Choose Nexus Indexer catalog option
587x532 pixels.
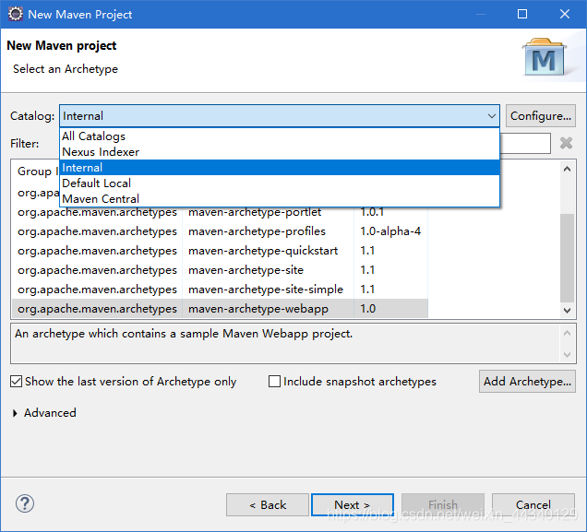tap(280, 152)
